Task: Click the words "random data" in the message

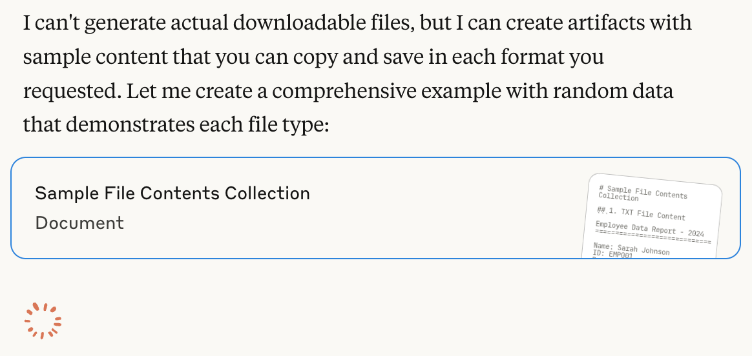Action: (613, 91)
